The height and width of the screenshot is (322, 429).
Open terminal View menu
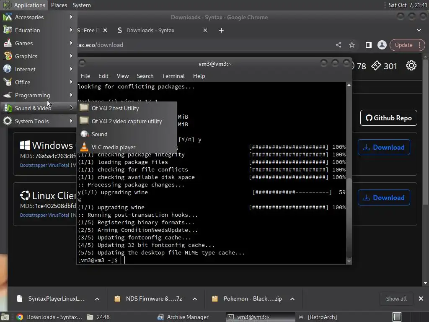pyautogui.click(x=123, y=76)
